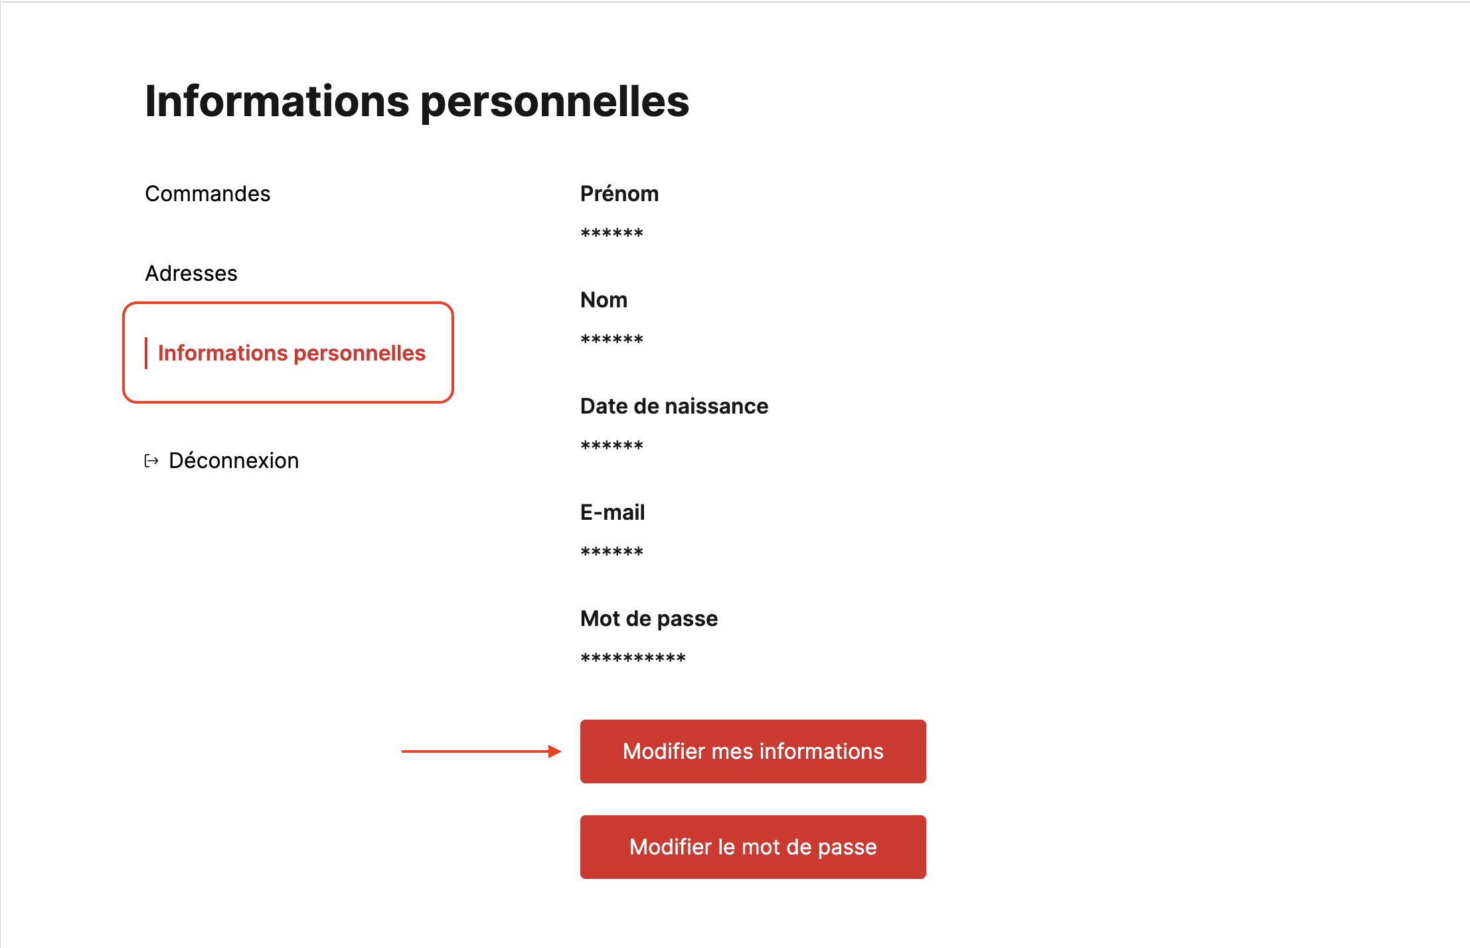Screen dimensions: 1470x948
Task: Click the Date de naissance label
Action: [x=674, y=406]
